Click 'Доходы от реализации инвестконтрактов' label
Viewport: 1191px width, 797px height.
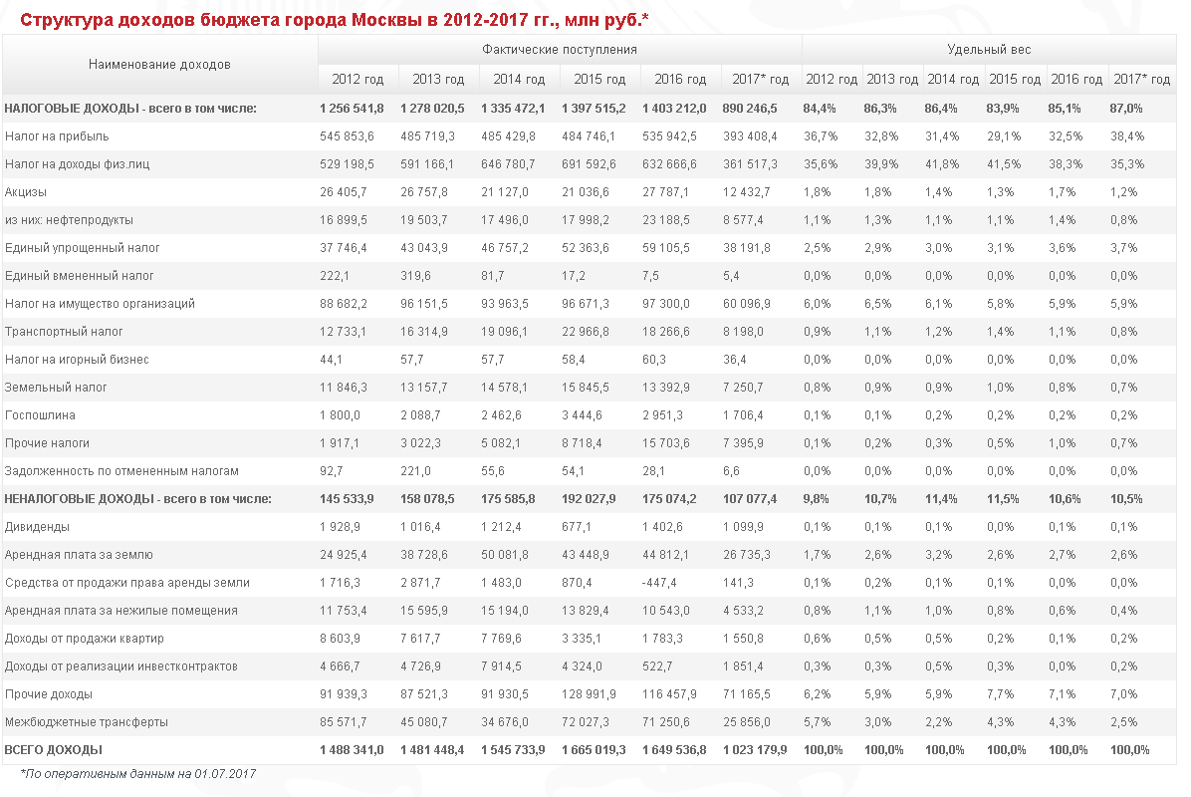(x=120, y=666)
